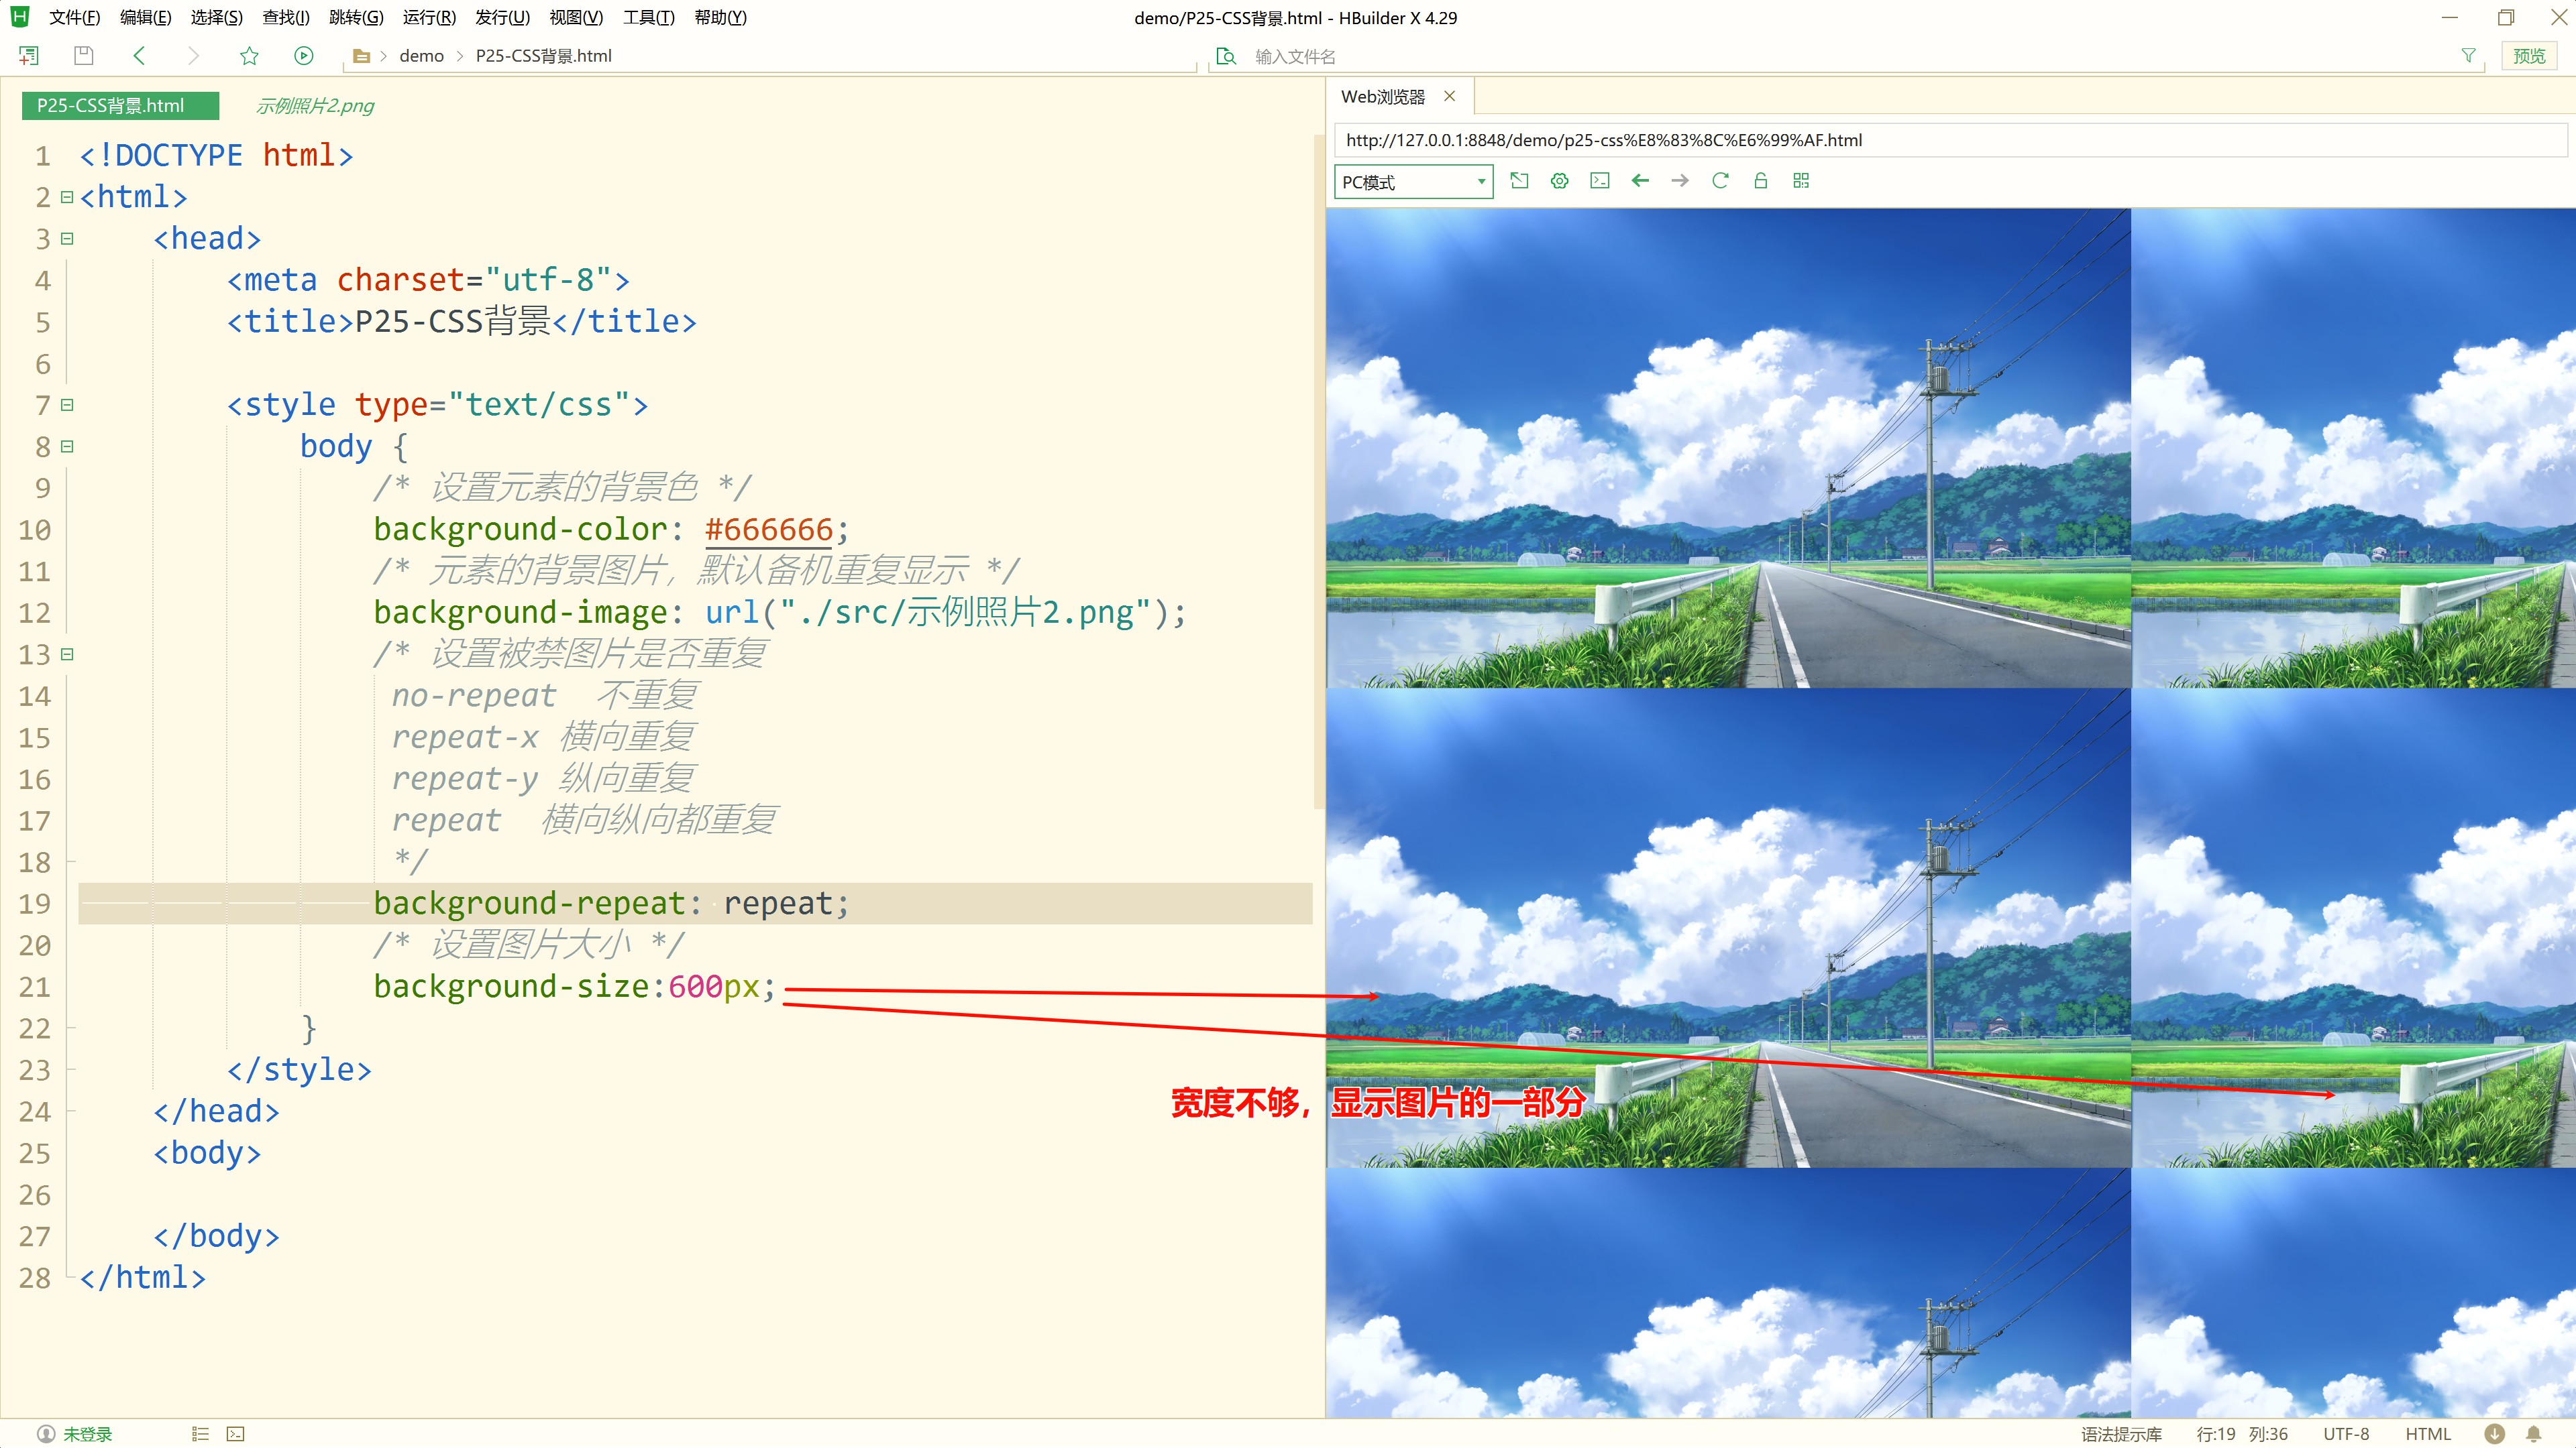Refresh the web browser preview

(1720, 181)
